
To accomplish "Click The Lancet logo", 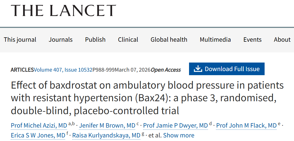I will tap(63, 10).
